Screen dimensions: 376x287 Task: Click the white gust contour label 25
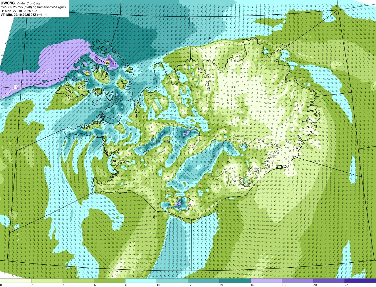coord(16,87)
